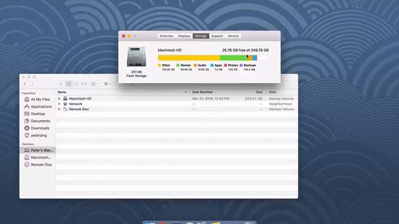Select the Storage tab

201,36
